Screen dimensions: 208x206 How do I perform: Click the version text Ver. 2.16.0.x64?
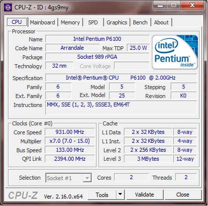click(63, 197)
